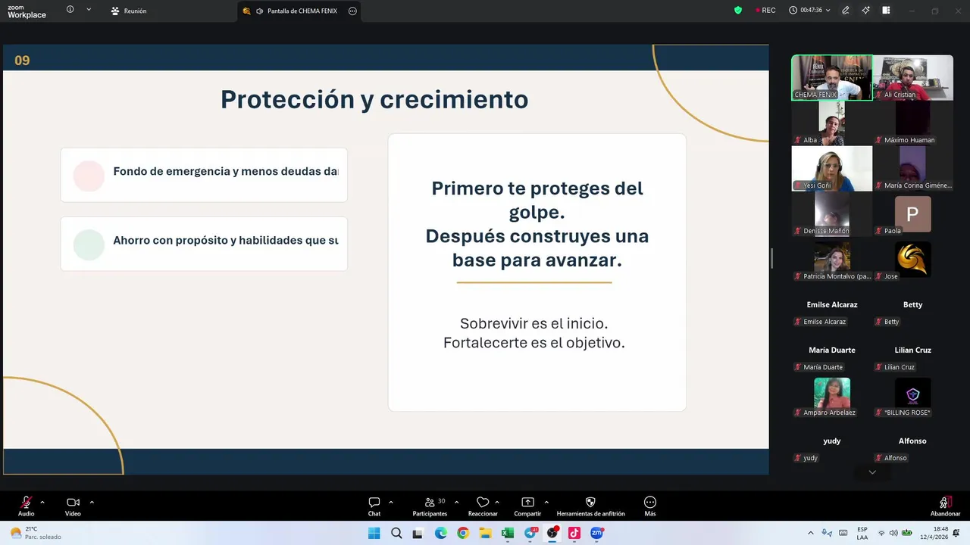
Task: Select María Corina Giménez tile
Action: [912, 168]
